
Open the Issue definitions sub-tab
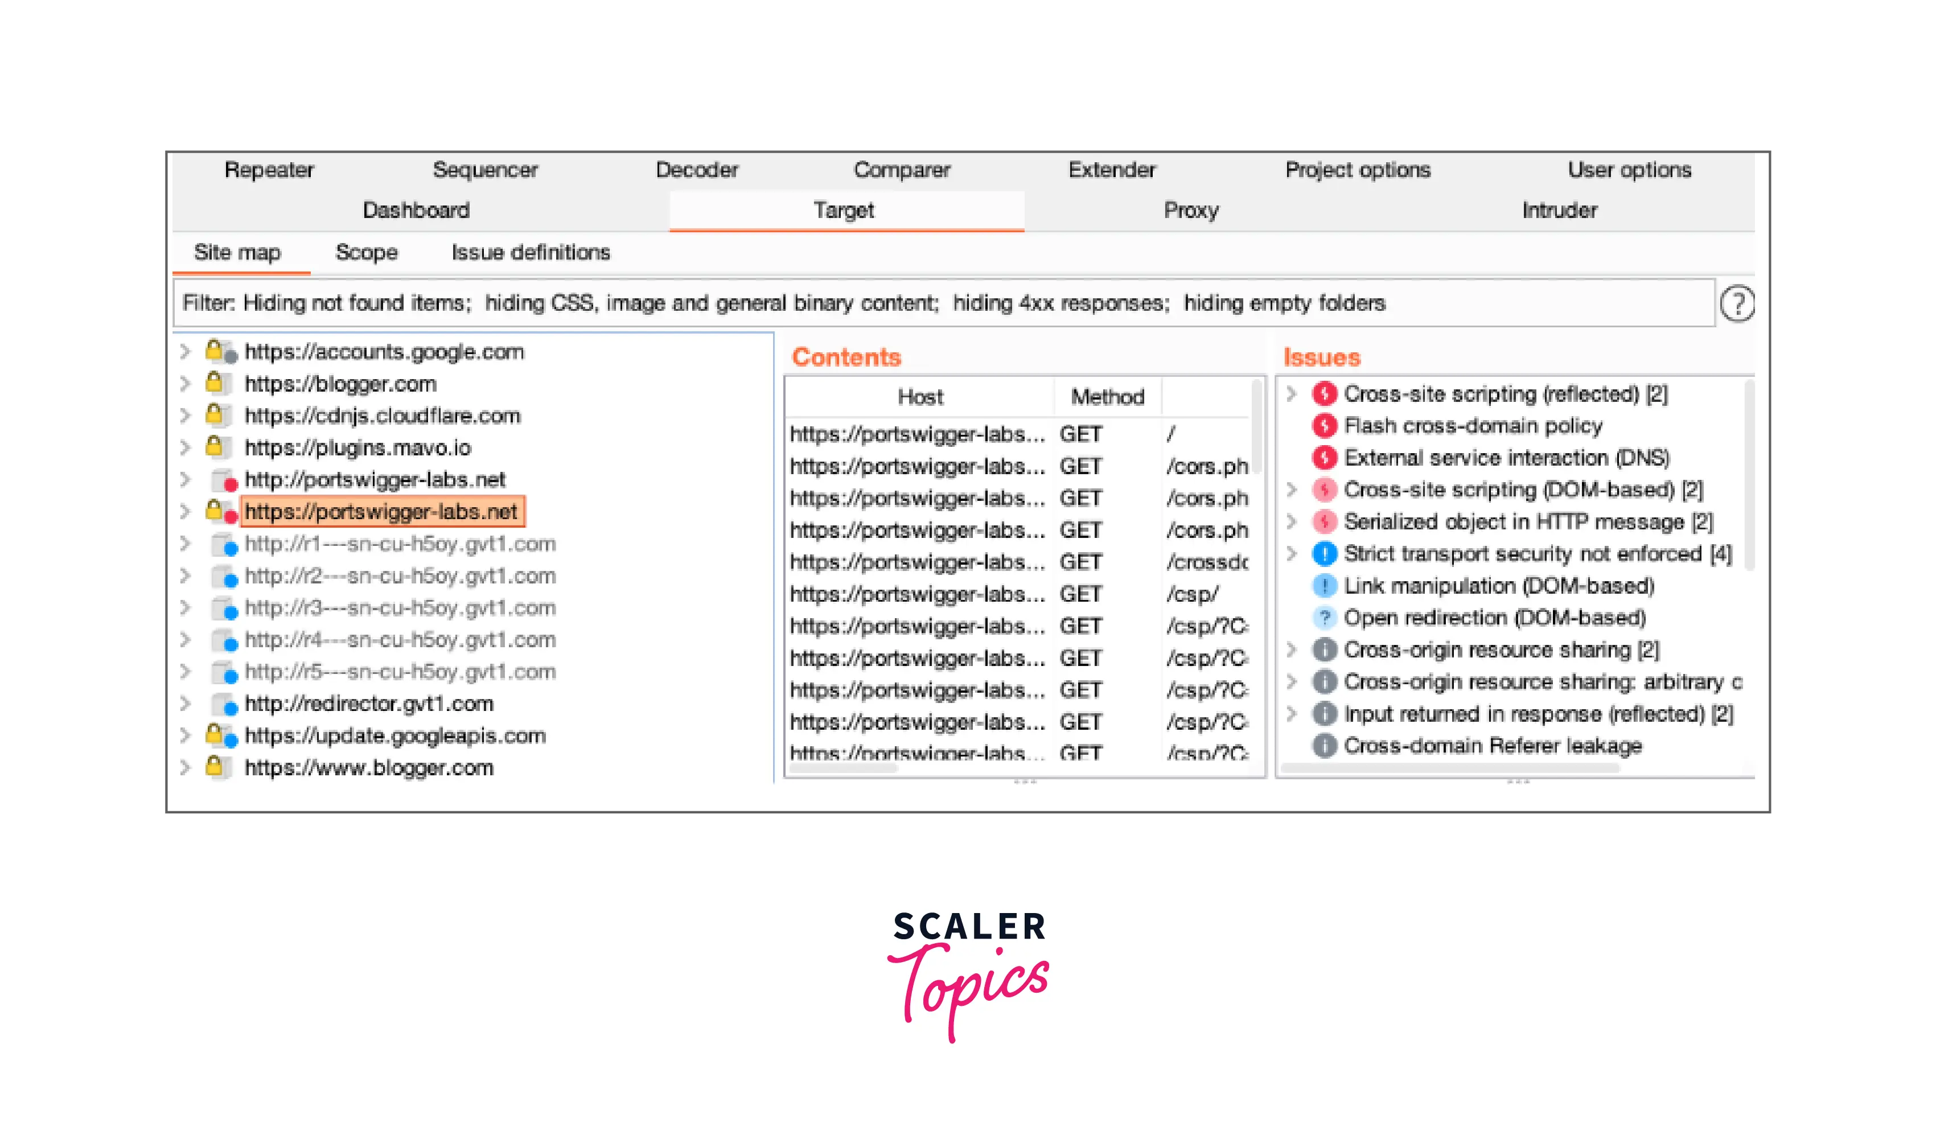tap(530, 253)
